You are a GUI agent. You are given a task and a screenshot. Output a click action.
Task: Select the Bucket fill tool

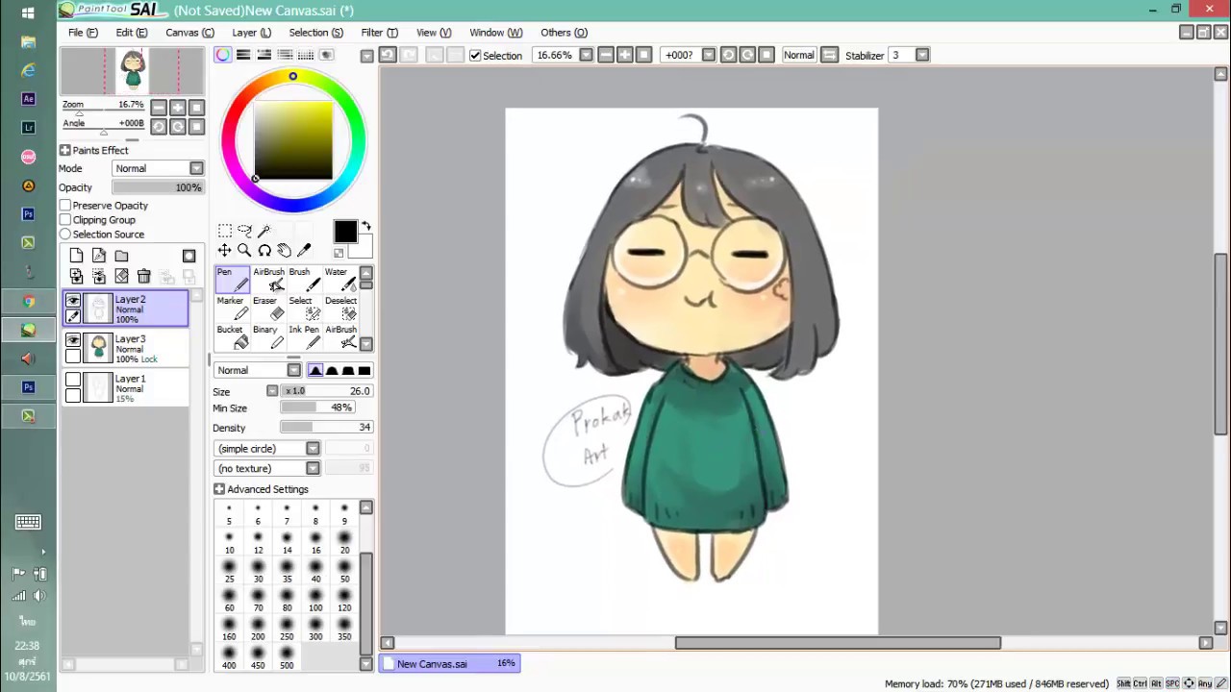(x=232, y=337)
